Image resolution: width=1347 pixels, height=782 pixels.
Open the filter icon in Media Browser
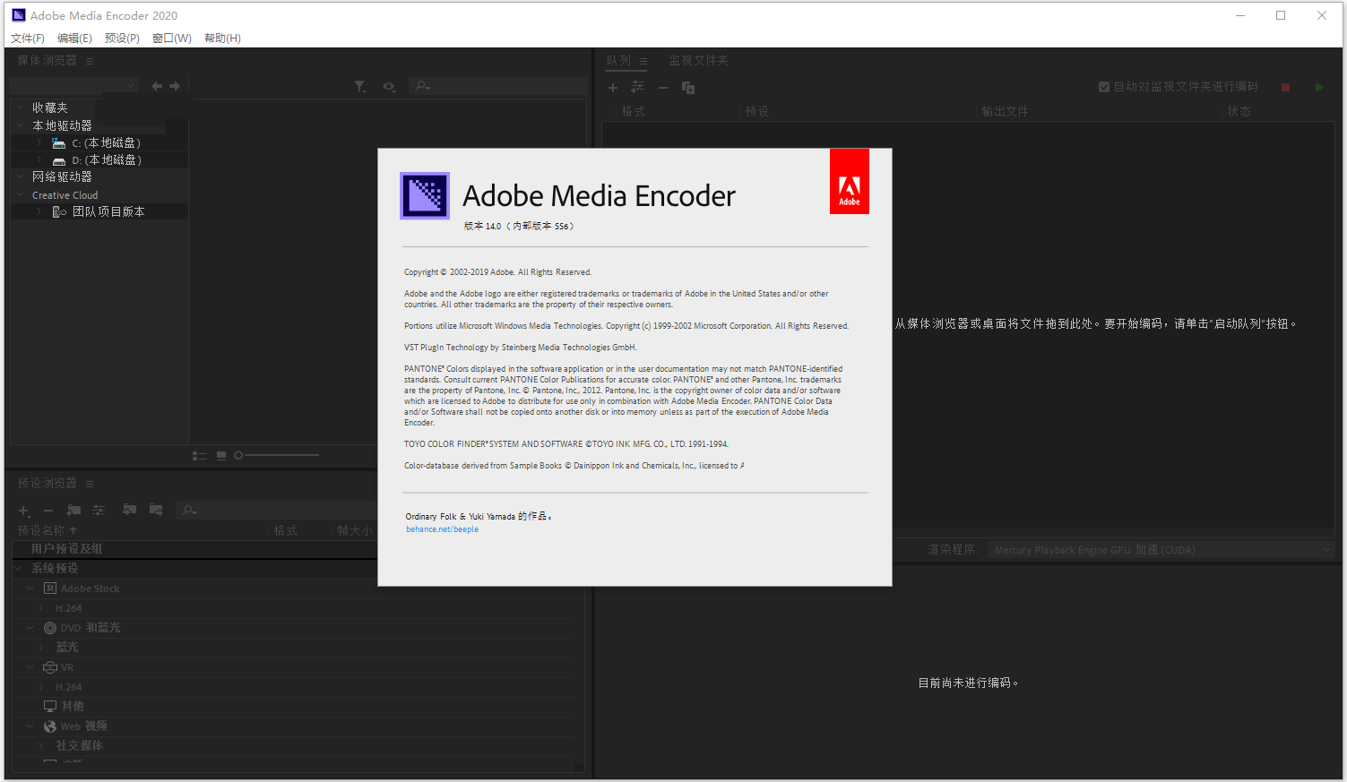[360, 86]
